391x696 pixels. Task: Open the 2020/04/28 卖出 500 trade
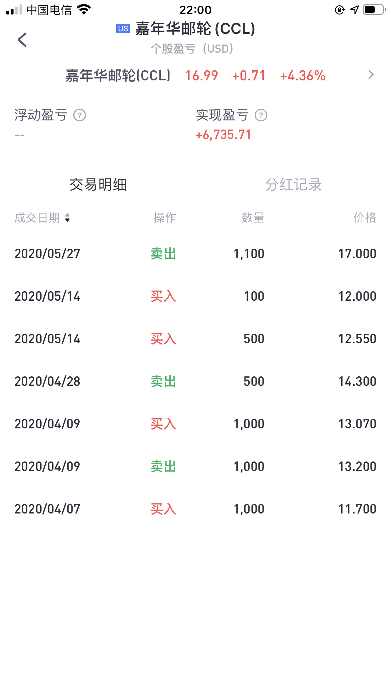tap(195, 381)
